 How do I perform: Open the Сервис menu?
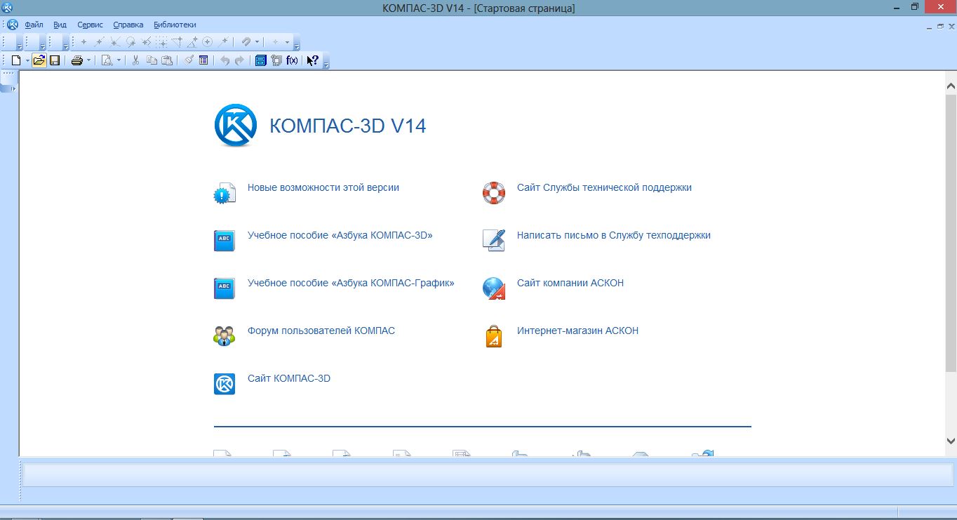click(x=91, y=25)
